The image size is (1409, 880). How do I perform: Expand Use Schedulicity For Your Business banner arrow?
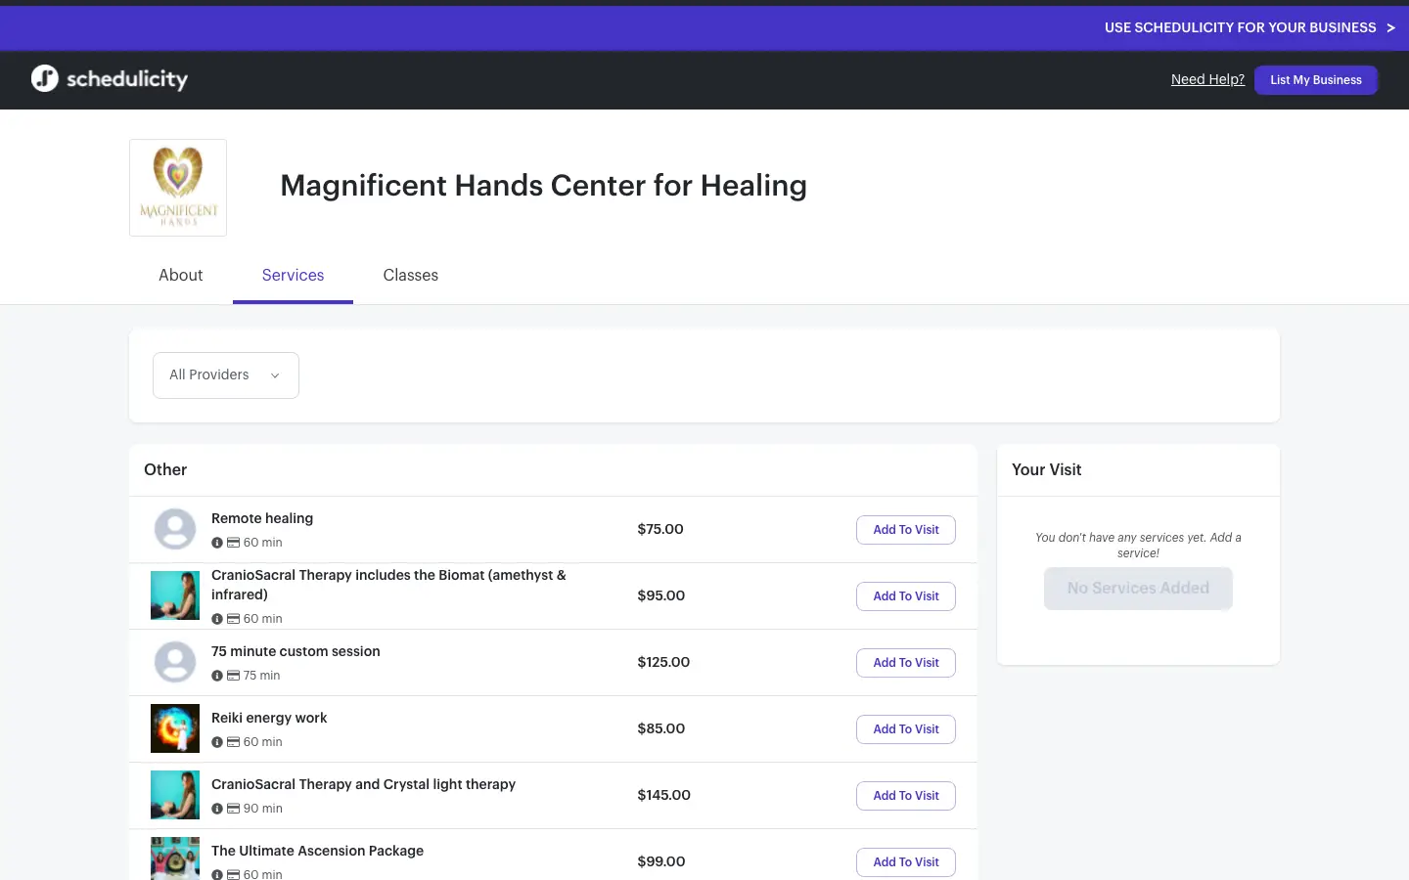click(x=1390, y=28)
